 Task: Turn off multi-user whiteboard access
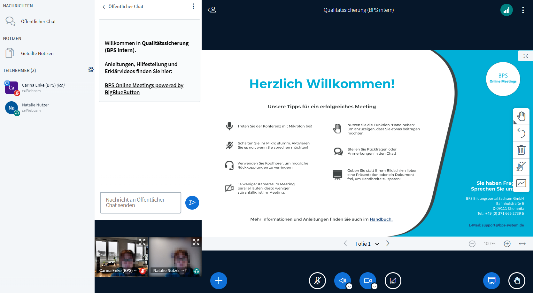[521, 166]
